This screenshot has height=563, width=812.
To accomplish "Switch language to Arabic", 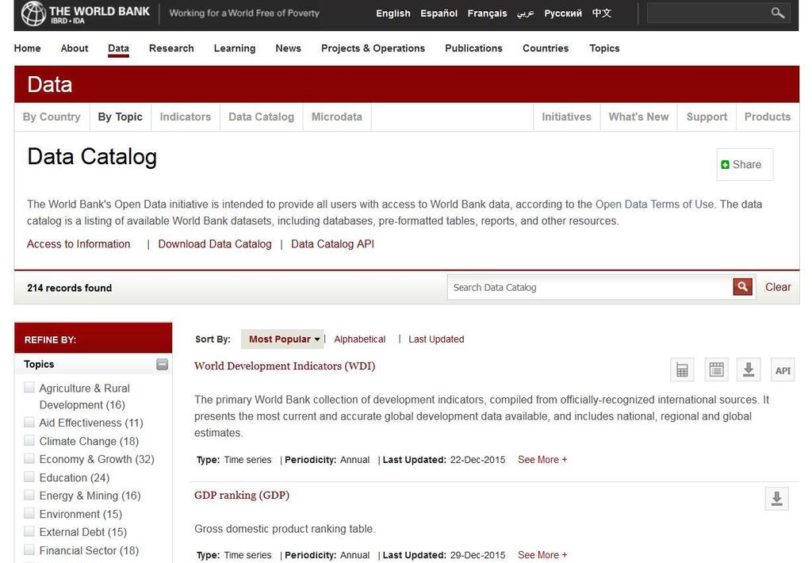I will pyautogui.click(x=525, y=13).
